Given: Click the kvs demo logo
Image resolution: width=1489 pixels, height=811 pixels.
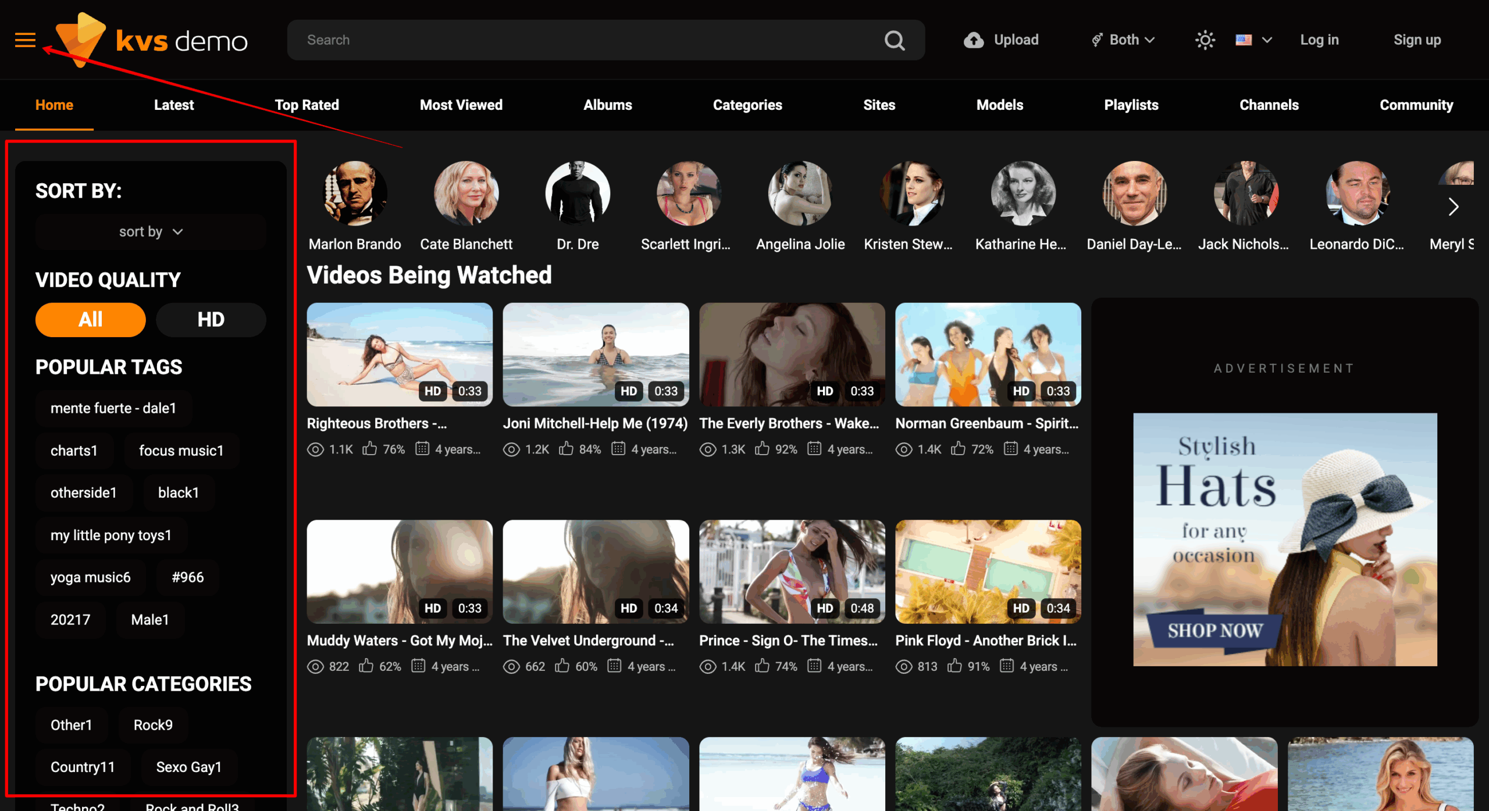Looking at the screenshot, I should pyautogui.click(x=152, y=40).
